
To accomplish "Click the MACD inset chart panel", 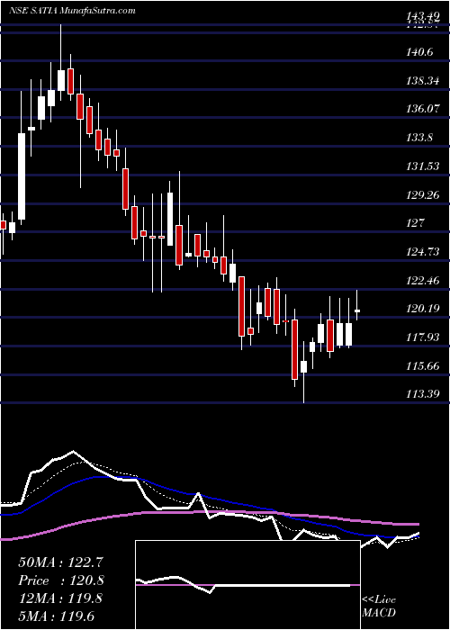I will tap(247, 585).
